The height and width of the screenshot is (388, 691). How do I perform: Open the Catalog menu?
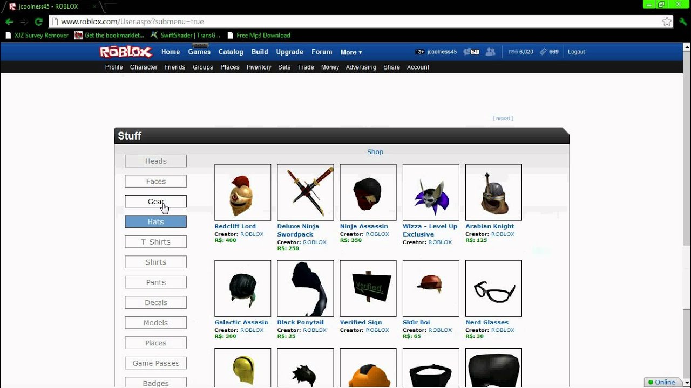231,52
